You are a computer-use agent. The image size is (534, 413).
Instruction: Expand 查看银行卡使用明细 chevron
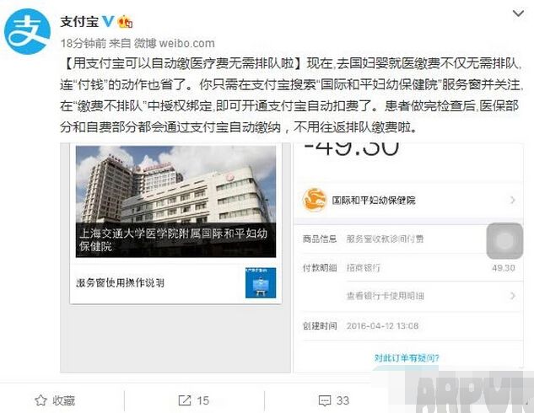point(513,296)
